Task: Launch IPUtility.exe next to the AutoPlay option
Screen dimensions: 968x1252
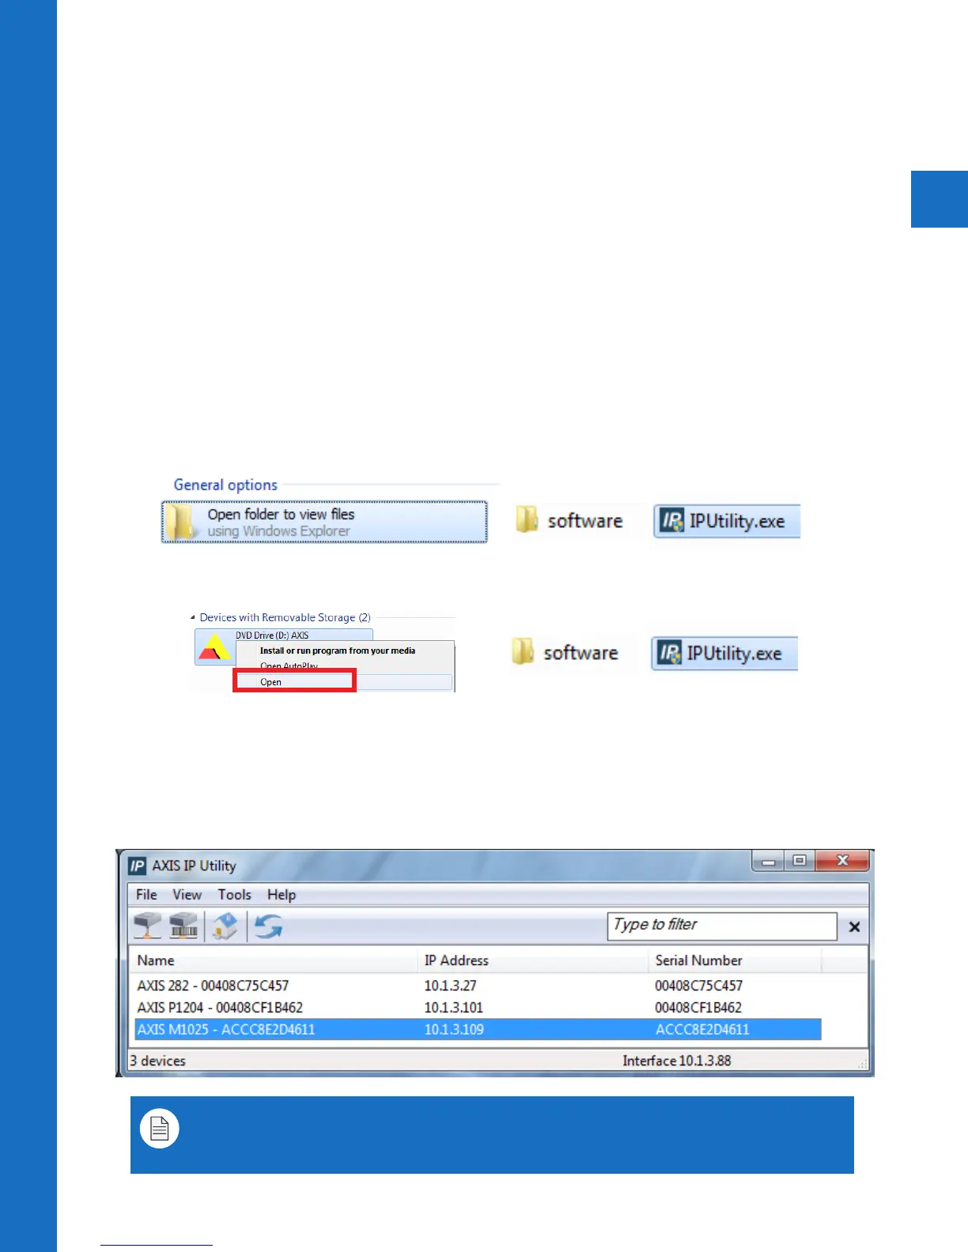Action: click(727, 521)
